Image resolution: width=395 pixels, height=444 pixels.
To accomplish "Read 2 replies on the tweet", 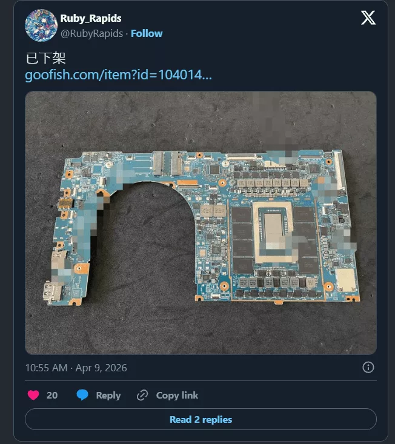I will 201,419.
